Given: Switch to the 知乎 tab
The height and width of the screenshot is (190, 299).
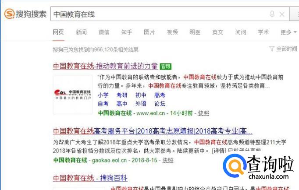Looking at the screenshot, I should pyautogui.click(x=127, y=32).
